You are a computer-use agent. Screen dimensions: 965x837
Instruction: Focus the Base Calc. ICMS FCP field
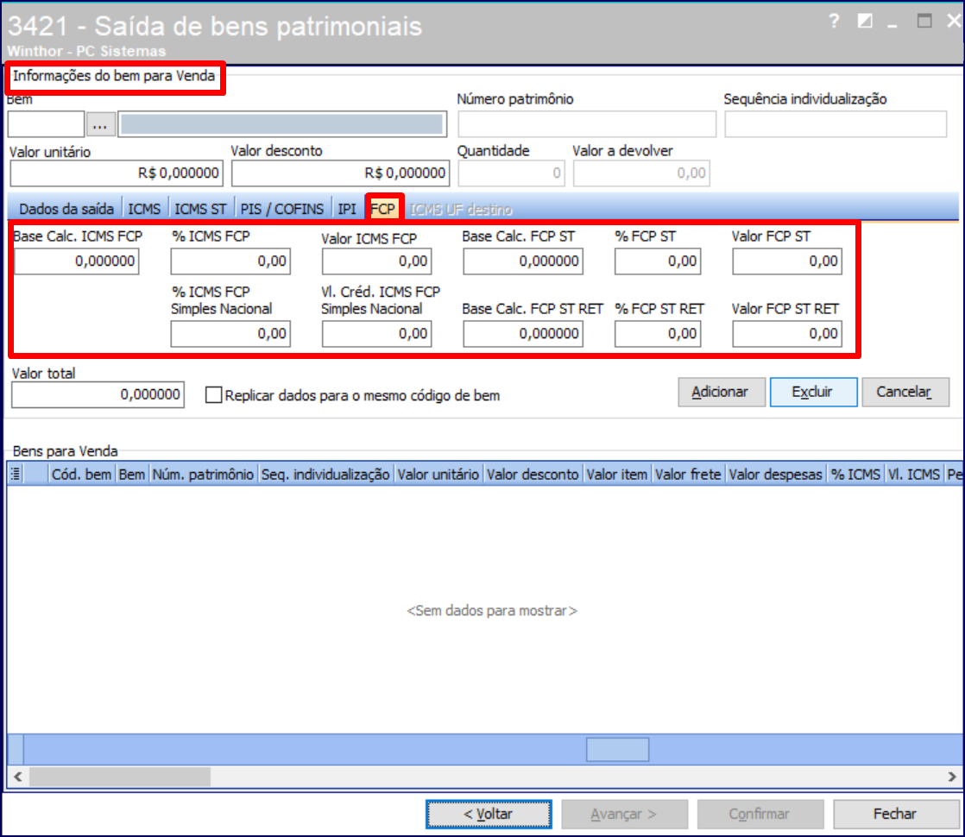77,261
